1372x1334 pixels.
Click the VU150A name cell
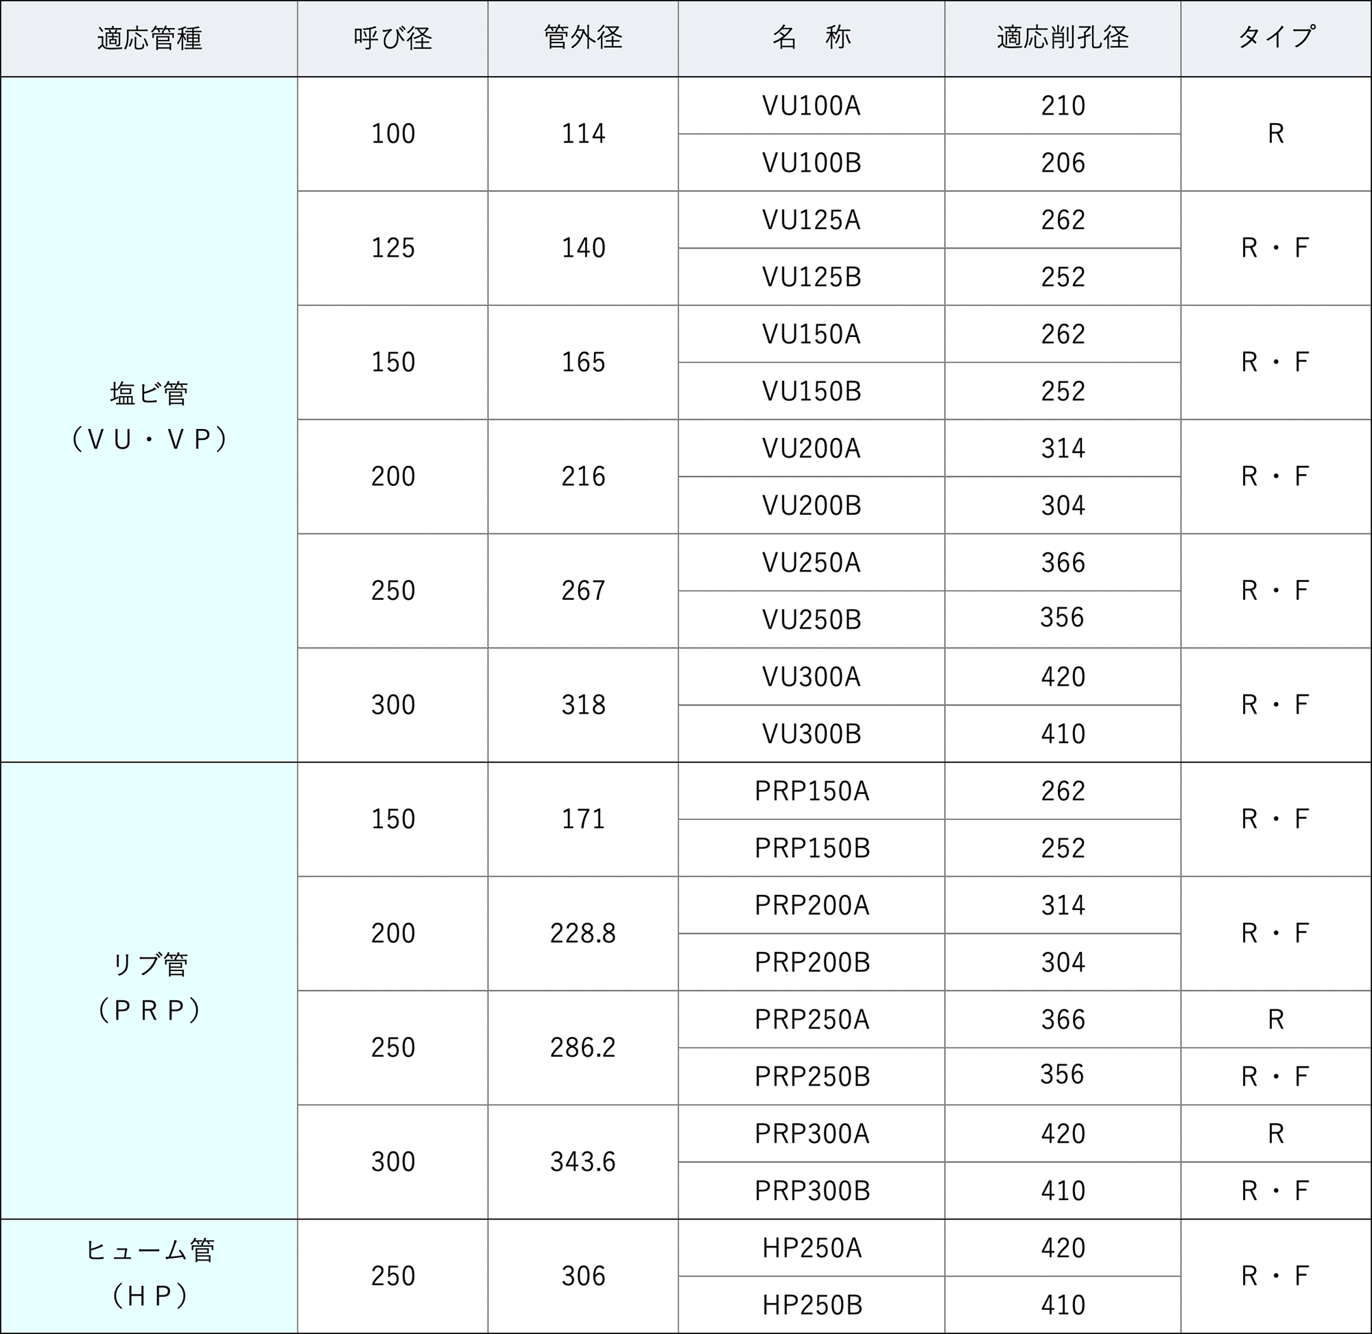(x=812, y=334)
